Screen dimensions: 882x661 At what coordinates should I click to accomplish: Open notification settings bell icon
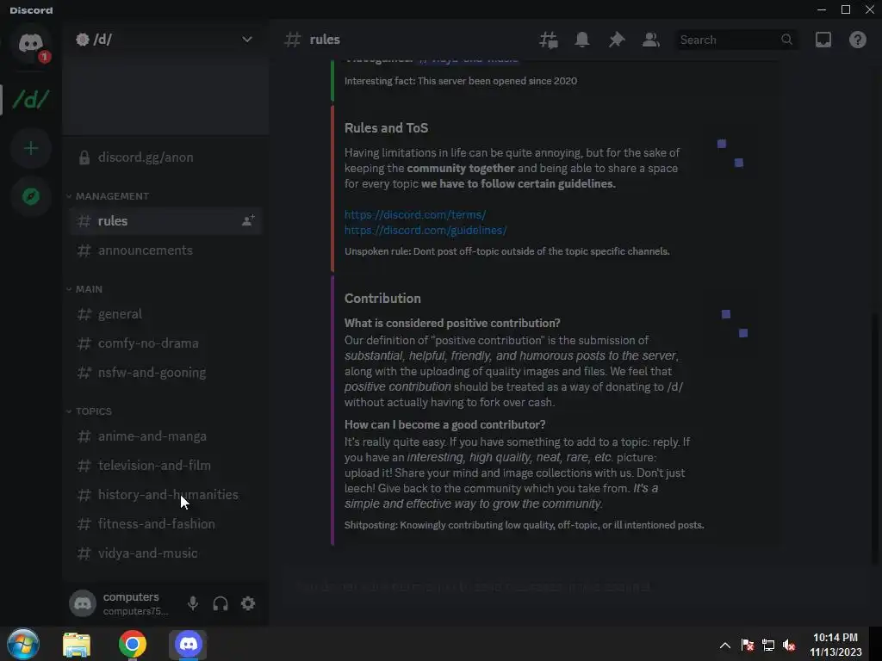[582, 40]
